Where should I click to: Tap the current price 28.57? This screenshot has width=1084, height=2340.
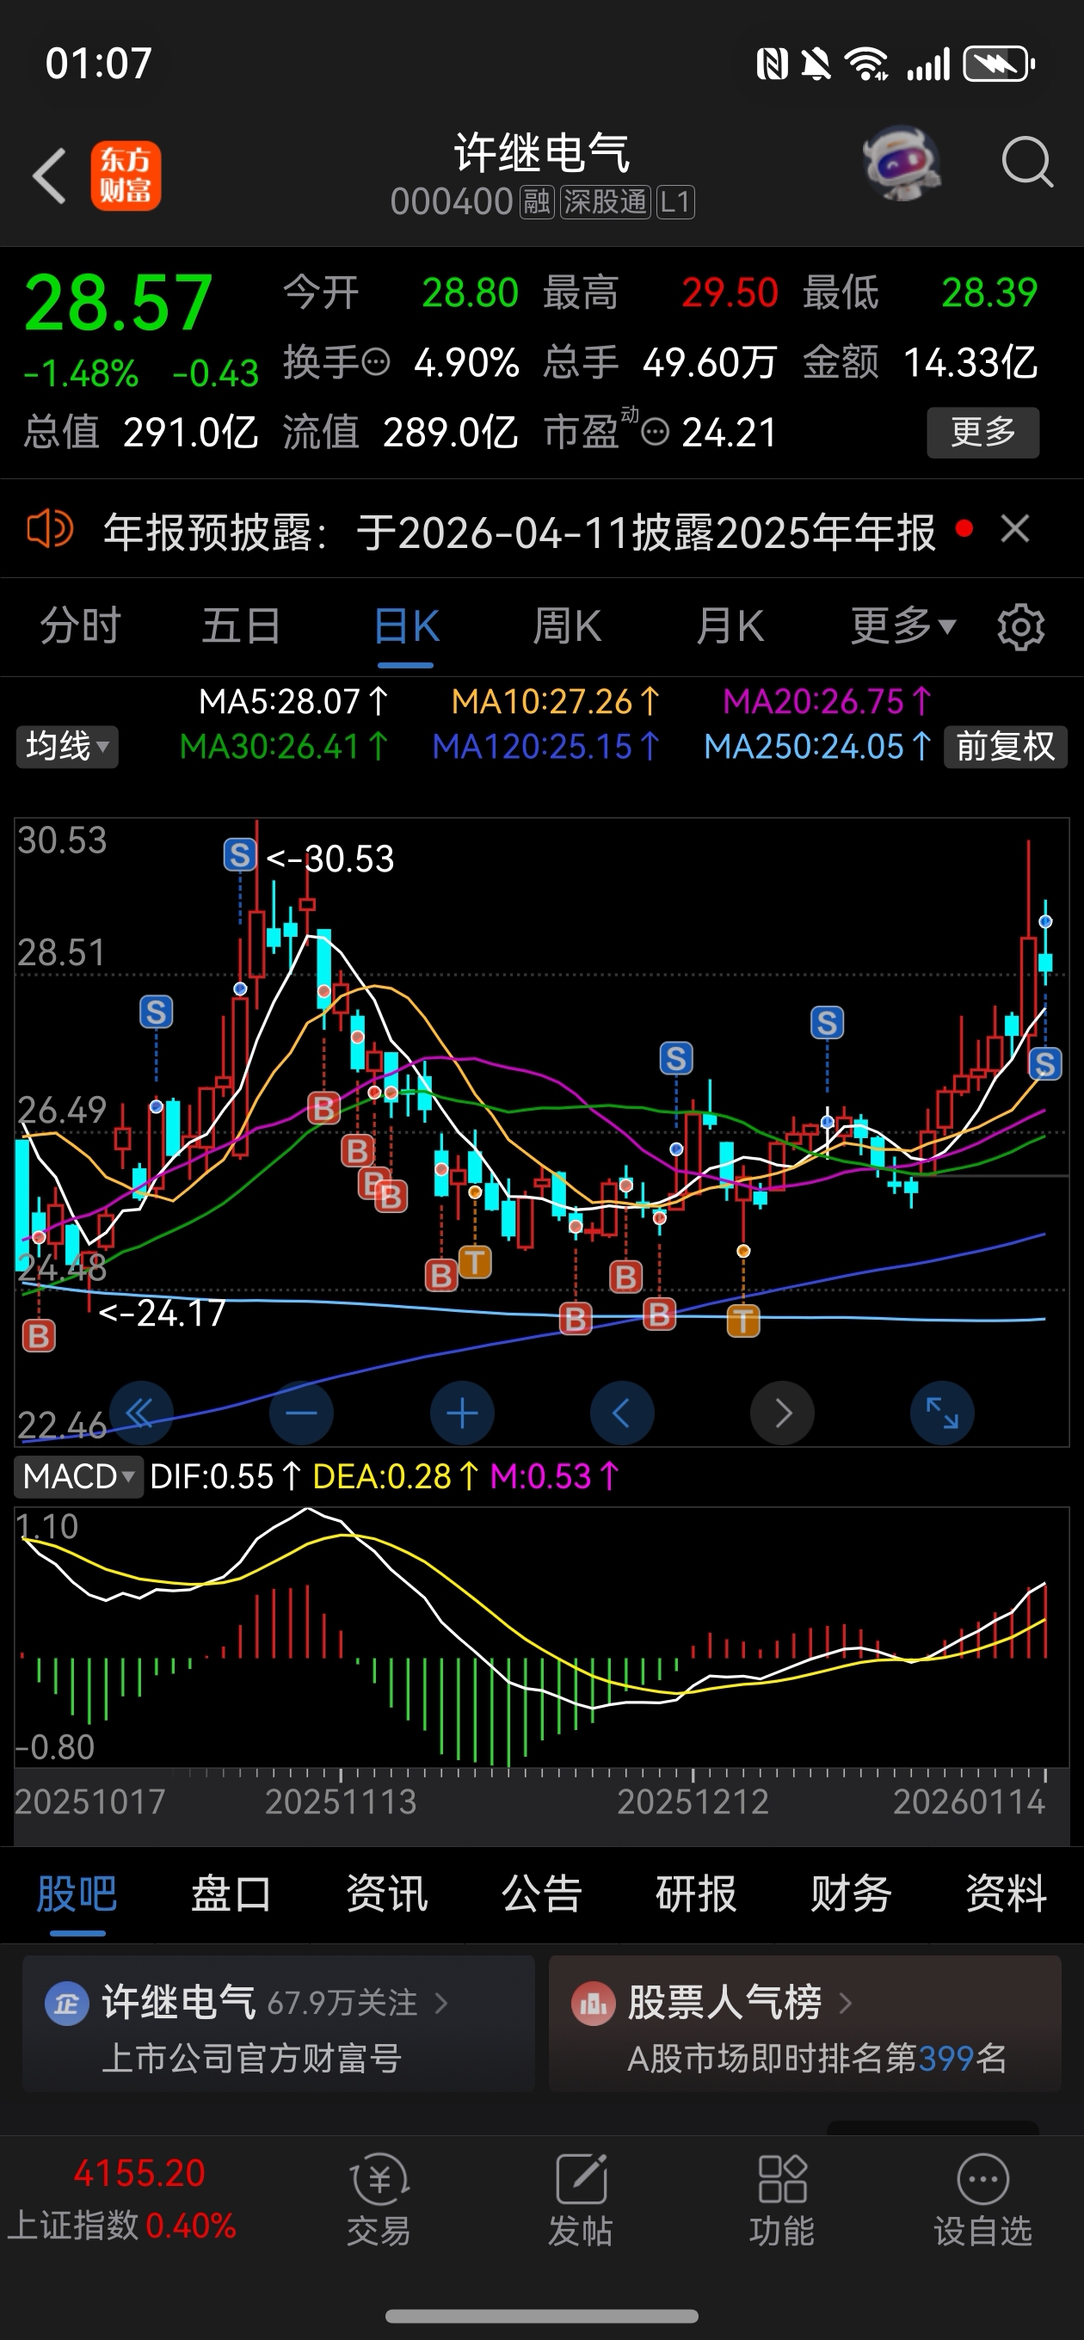(118, 304)
